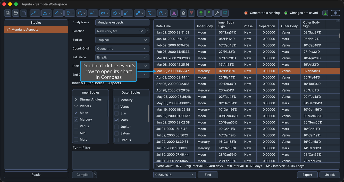Viewport: 344px width, 182px height.
Task: Select the triangle study tool
Action: 47,13
